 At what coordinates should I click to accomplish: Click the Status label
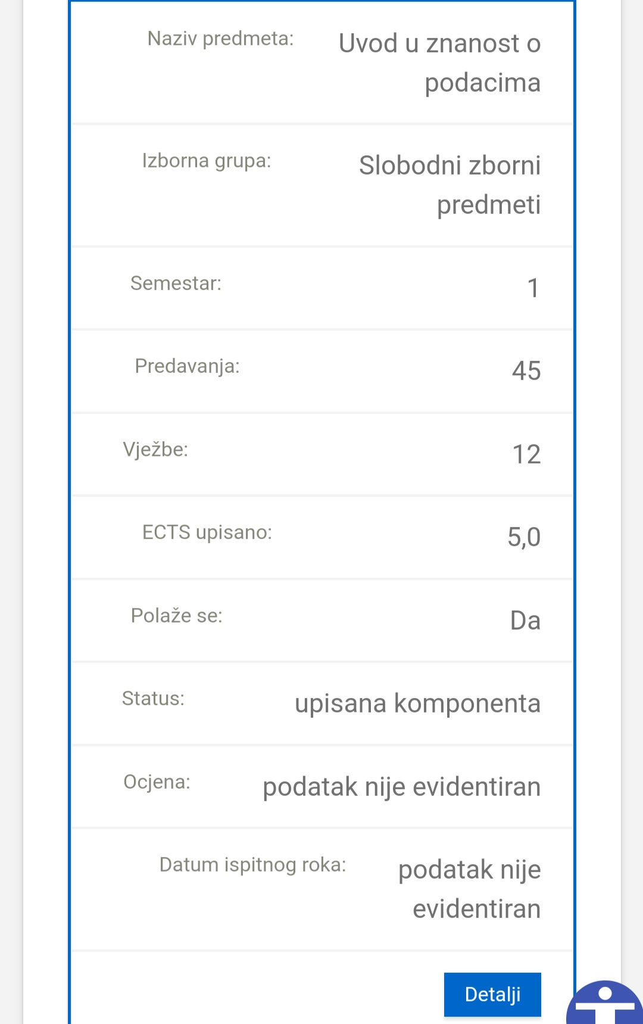pos(153,698)
